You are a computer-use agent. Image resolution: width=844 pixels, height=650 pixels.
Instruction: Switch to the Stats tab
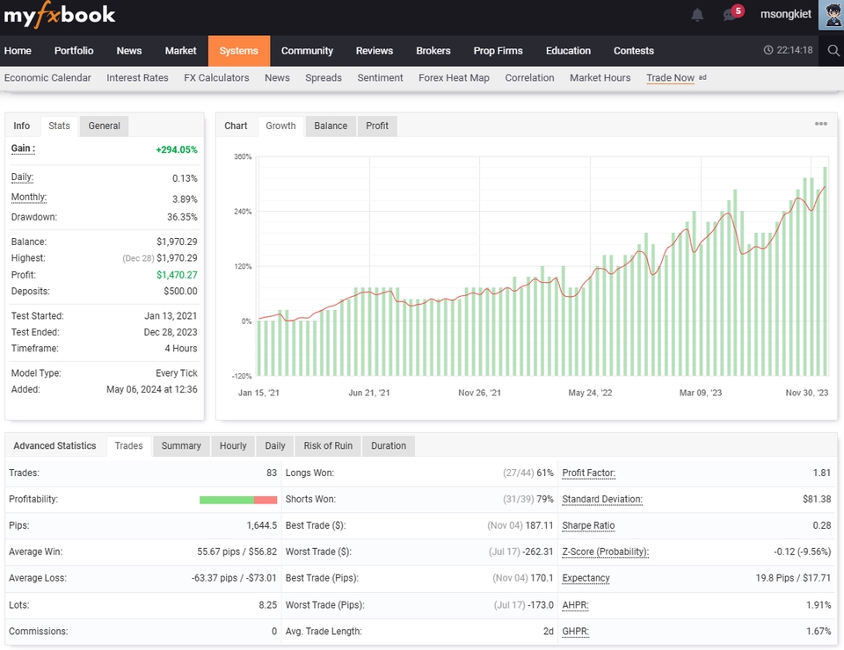coord(59,126)
